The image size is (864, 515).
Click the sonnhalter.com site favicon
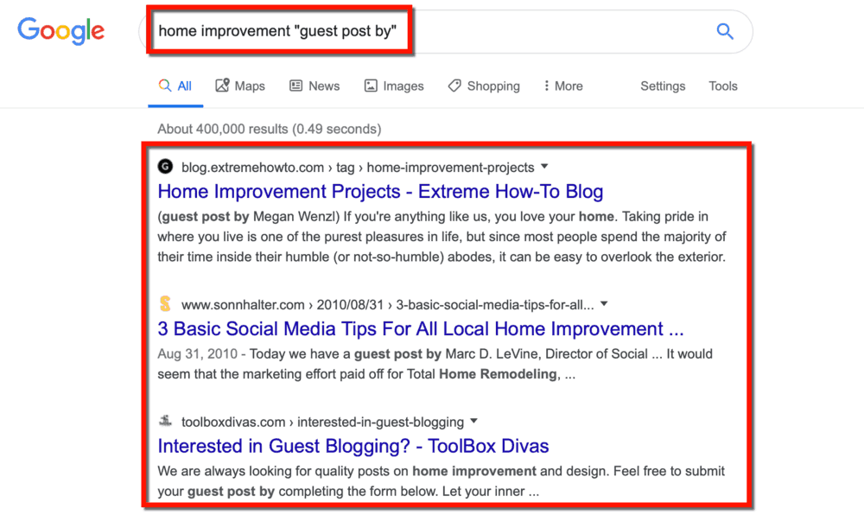[164, 304]
